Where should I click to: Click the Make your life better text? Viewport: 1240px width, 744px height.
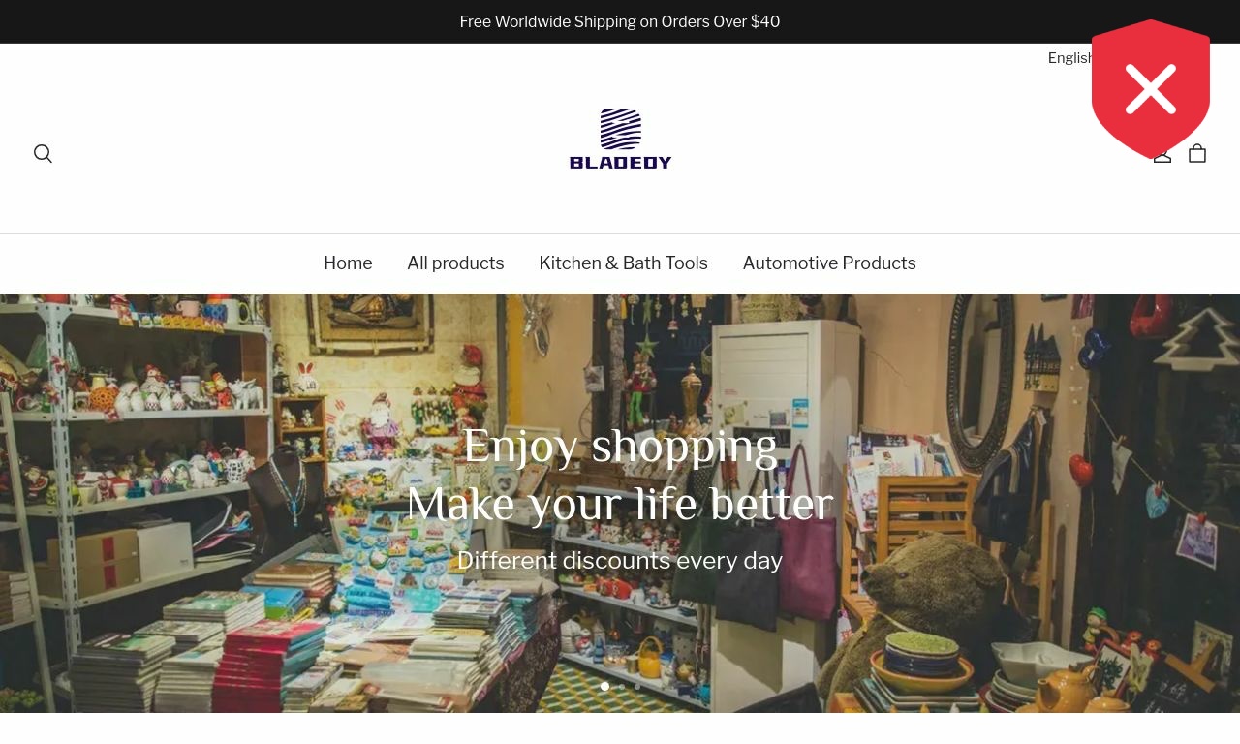tap(620, 505)
